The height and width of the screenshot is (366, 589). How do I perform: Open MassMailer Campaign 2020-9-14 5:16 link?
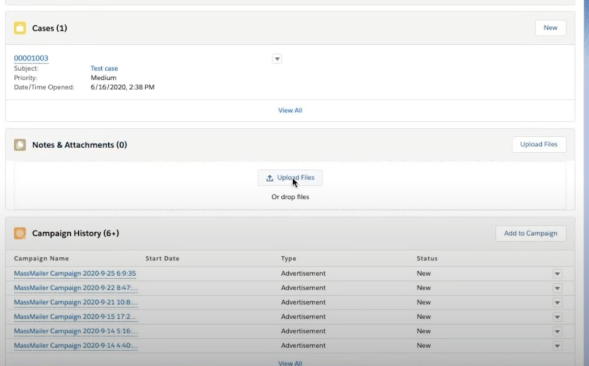75,331
